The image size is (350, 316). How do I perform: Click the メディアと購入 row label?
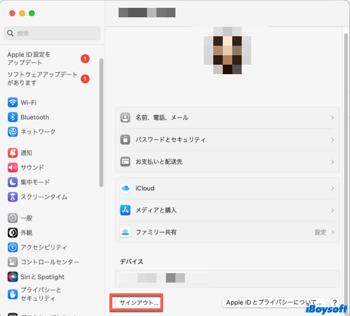point(156,210)
